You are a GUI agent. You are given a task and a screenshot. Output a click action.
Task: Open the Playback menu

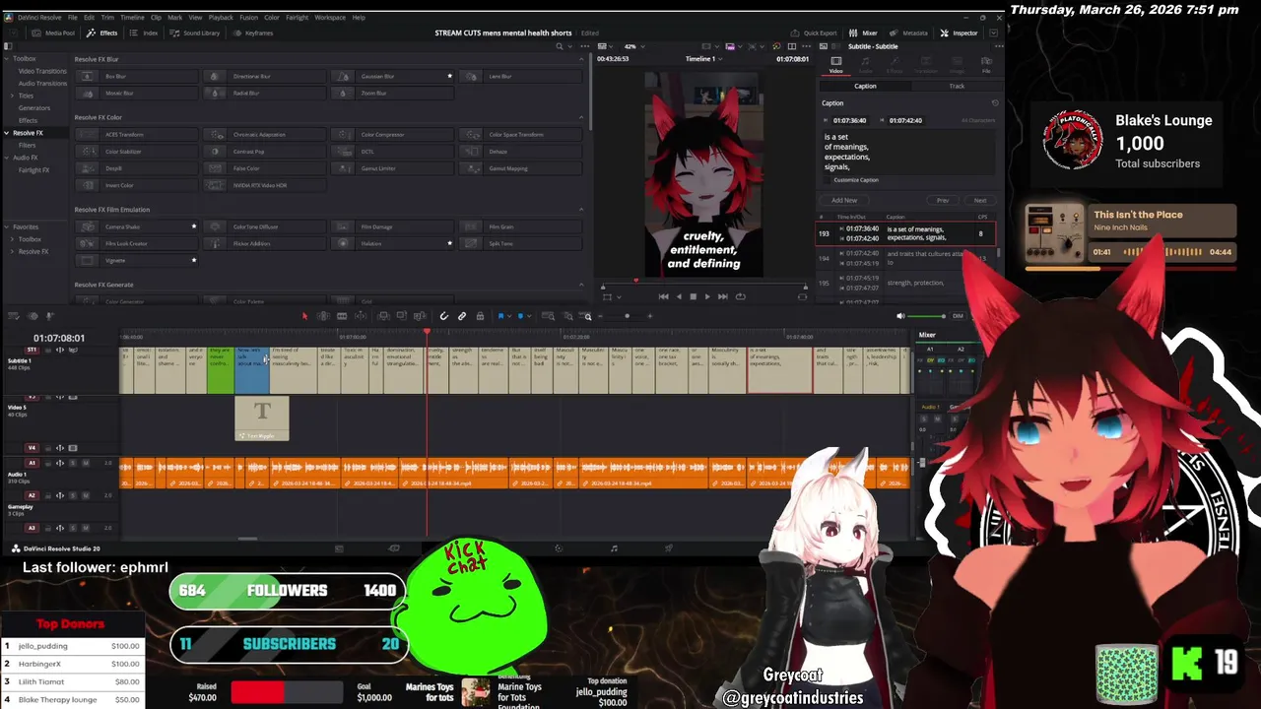(221, 18)
